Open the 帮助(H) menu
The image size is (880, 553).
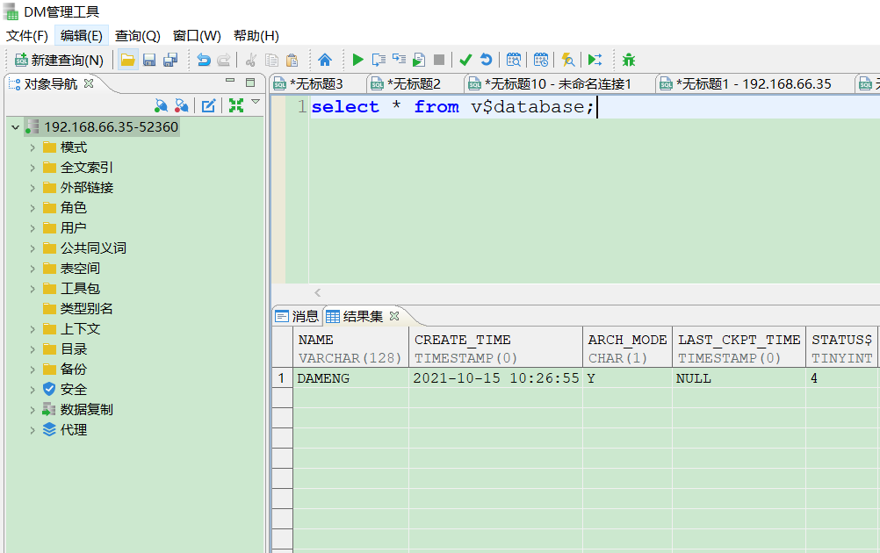tap(256, 35)
